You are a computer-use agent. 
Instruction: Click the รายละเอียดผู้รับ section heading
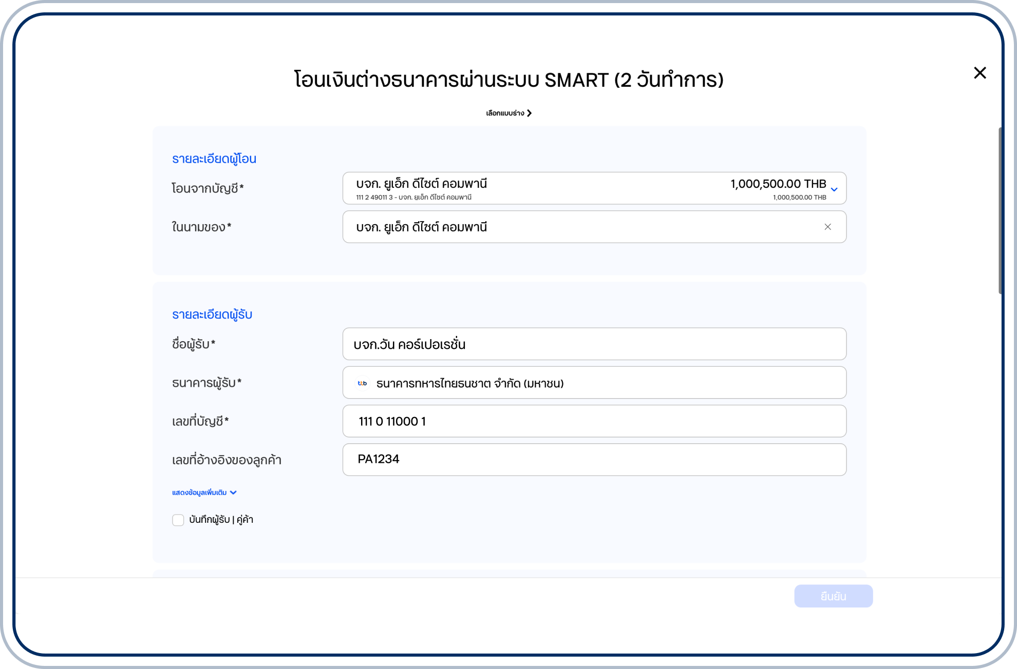pyautogui.click(x=212, y=314)
